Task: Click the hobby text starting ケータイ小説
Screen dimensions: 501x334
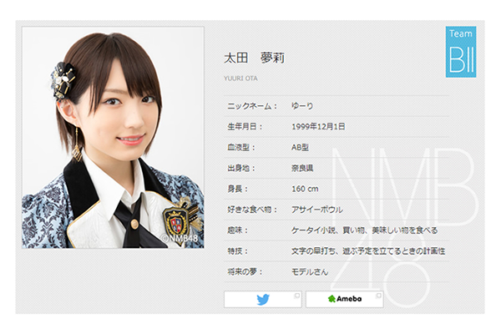Action: click(x=364, y=230)
